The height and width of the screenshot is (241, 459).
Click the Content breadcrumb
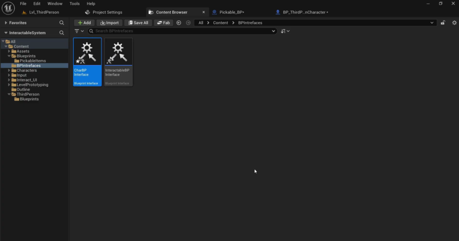click(x=221, y=23)
